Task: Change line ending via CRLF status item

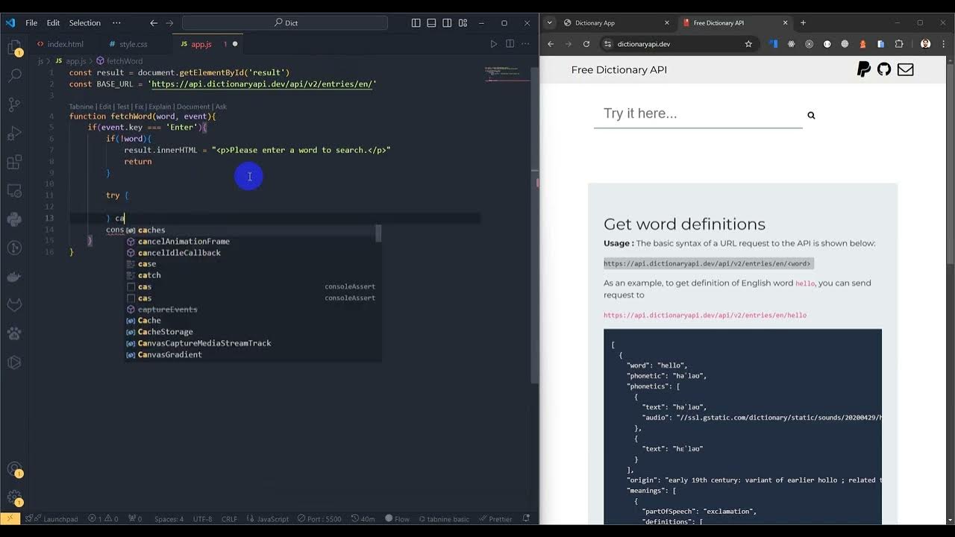Action: pyautogui.click(x=229, y=518)
